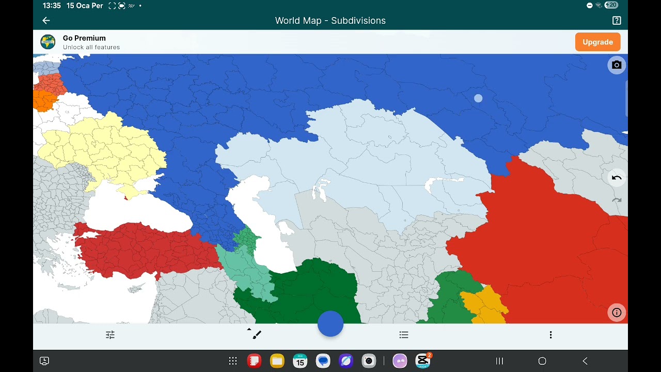Image resolution: width=661 pixels, height=372 pixels.
Task: Open the Camera app in taskbar
Action: 369,361
